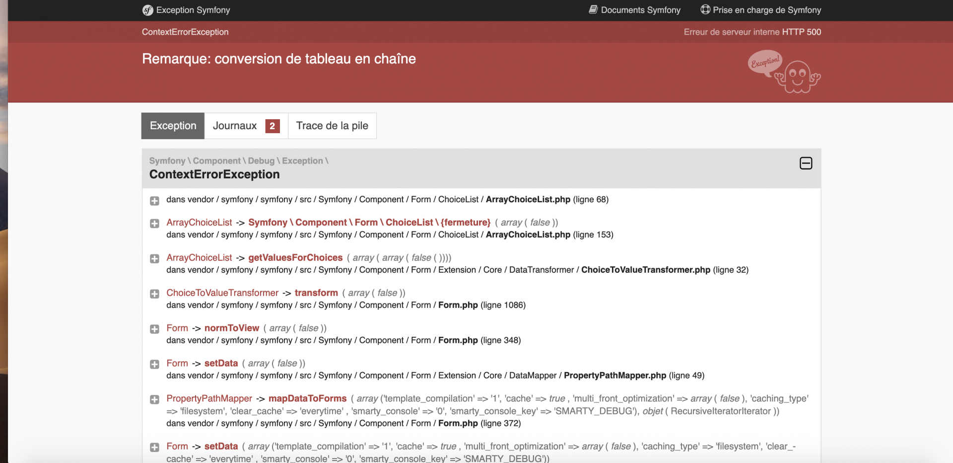The height and width of the screenshot is (463, 953).
Task: Click Symfony \ Component \ Debug \ Exception namespace
Action: (239, 161)
